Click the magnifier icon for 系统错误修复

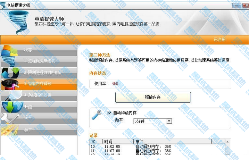point(13,96)
